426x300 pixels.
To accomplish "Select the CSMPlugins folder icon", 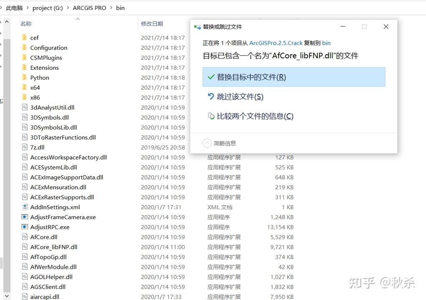I will coord(25,57).
